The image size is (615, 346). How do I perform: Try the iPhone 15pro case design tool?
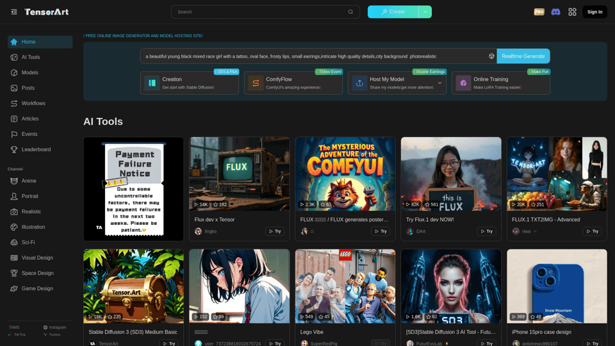coord(592,343)
